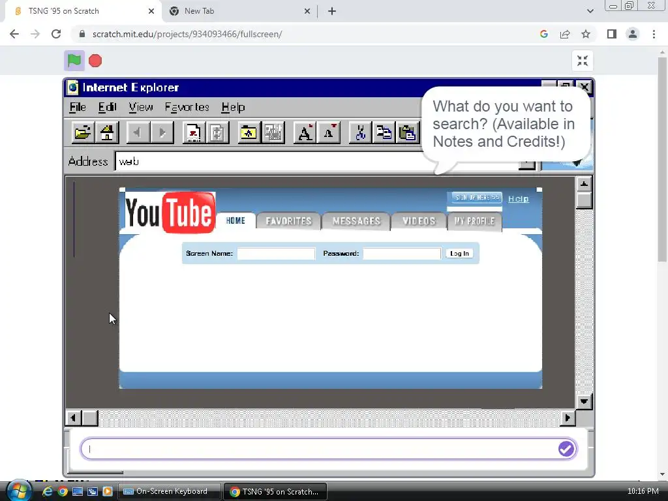Open Chrome three-dot menu
This screenshot has height=501, width=668.
tap(654, 34)
